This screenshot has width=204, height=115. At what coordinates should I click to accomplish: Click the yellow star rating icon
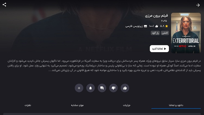tap(166, 26)
